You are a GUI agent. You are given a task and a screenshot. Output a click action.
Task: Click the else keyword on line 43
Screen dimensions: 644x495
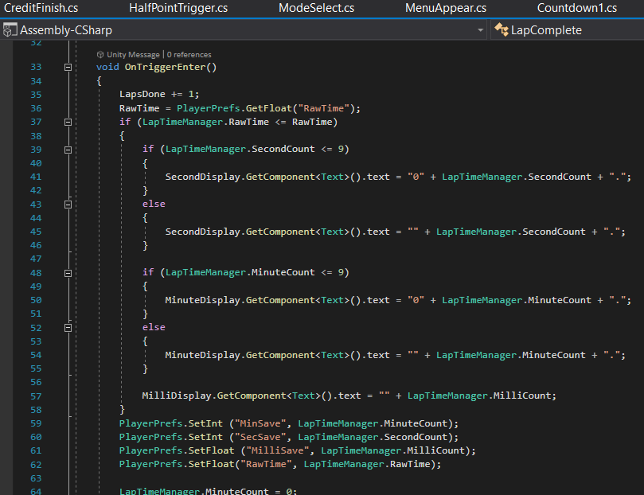point(154,204)
